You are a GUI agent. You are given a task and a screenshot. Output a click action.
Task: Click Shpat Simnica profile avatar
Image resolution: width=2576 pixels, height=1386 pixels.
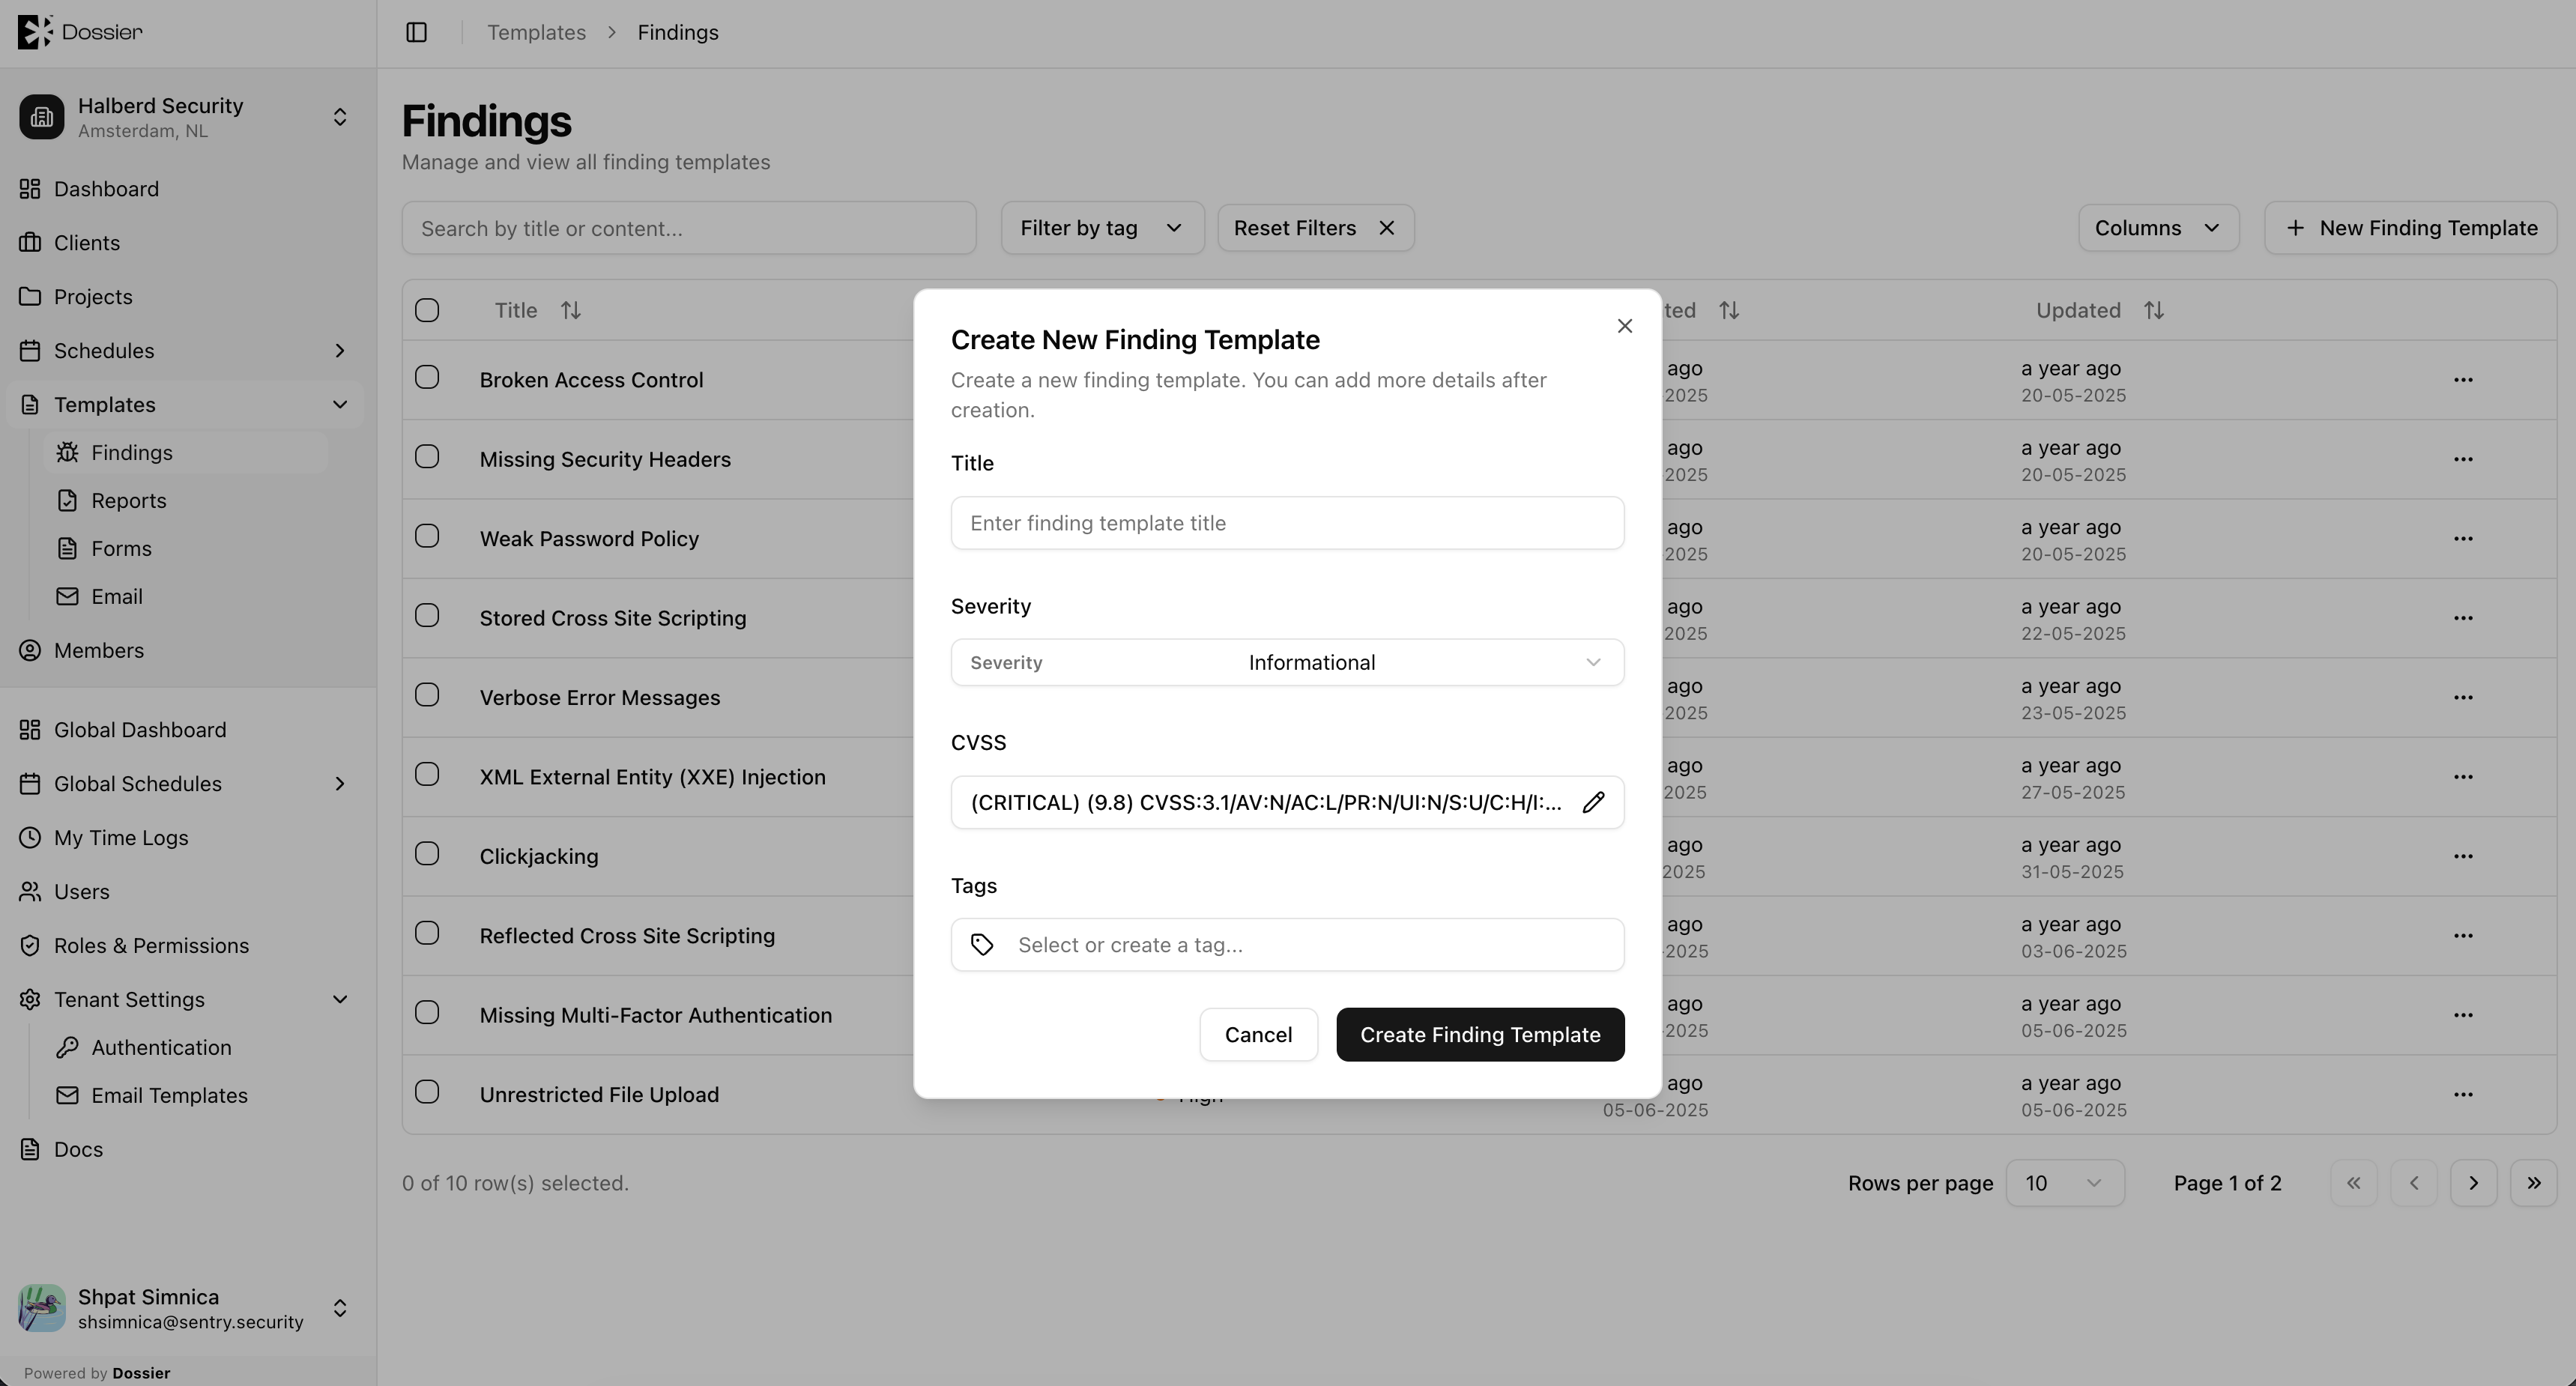point(42,1308)
